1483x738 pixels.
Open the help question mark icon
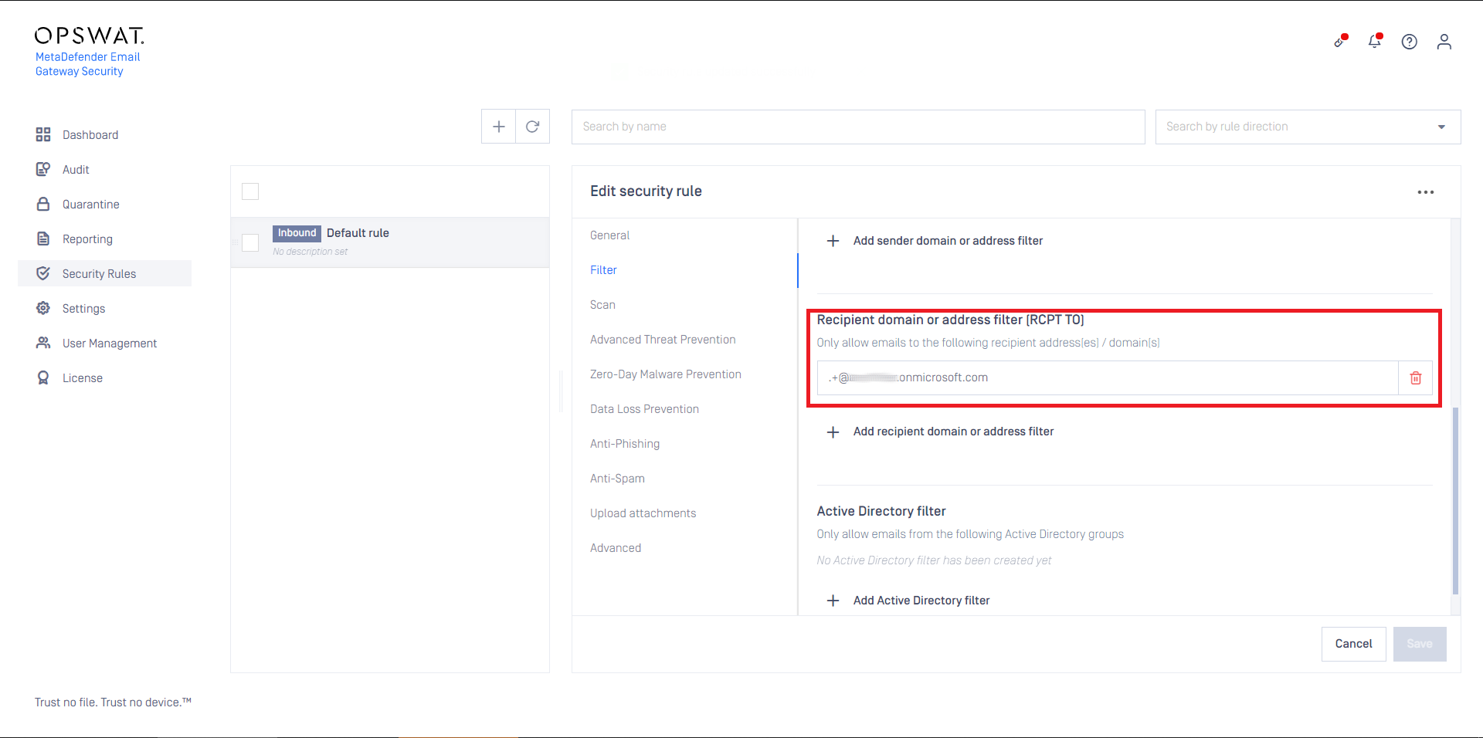[x=1409, y=42]
